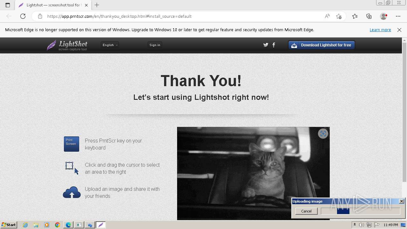Click the 11:49 PM taskbar clock
Image resolution: width=407 pixels, height=229 pixels.
pyautogui.click(x=391, y=225)
